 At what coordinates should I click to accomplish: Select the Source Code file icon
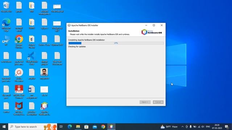(44, 40)
